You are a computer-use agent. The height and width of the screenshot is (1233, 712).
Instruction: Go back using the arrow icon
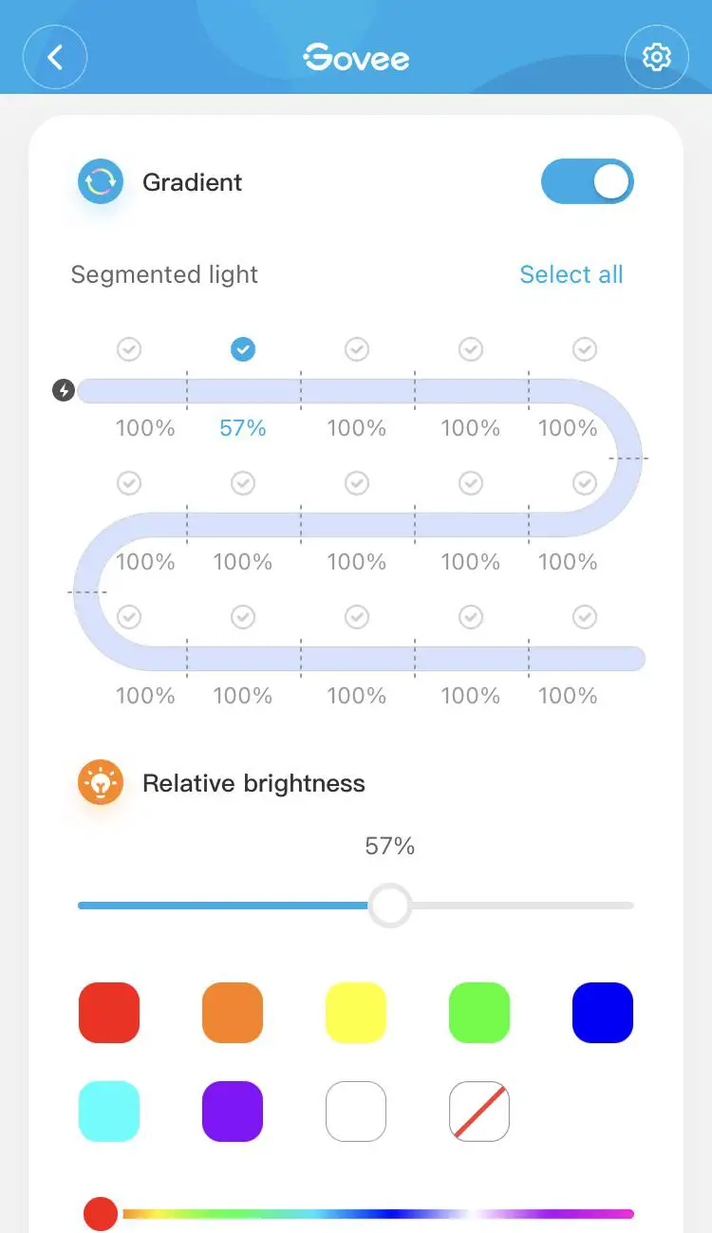click(55, 58)
